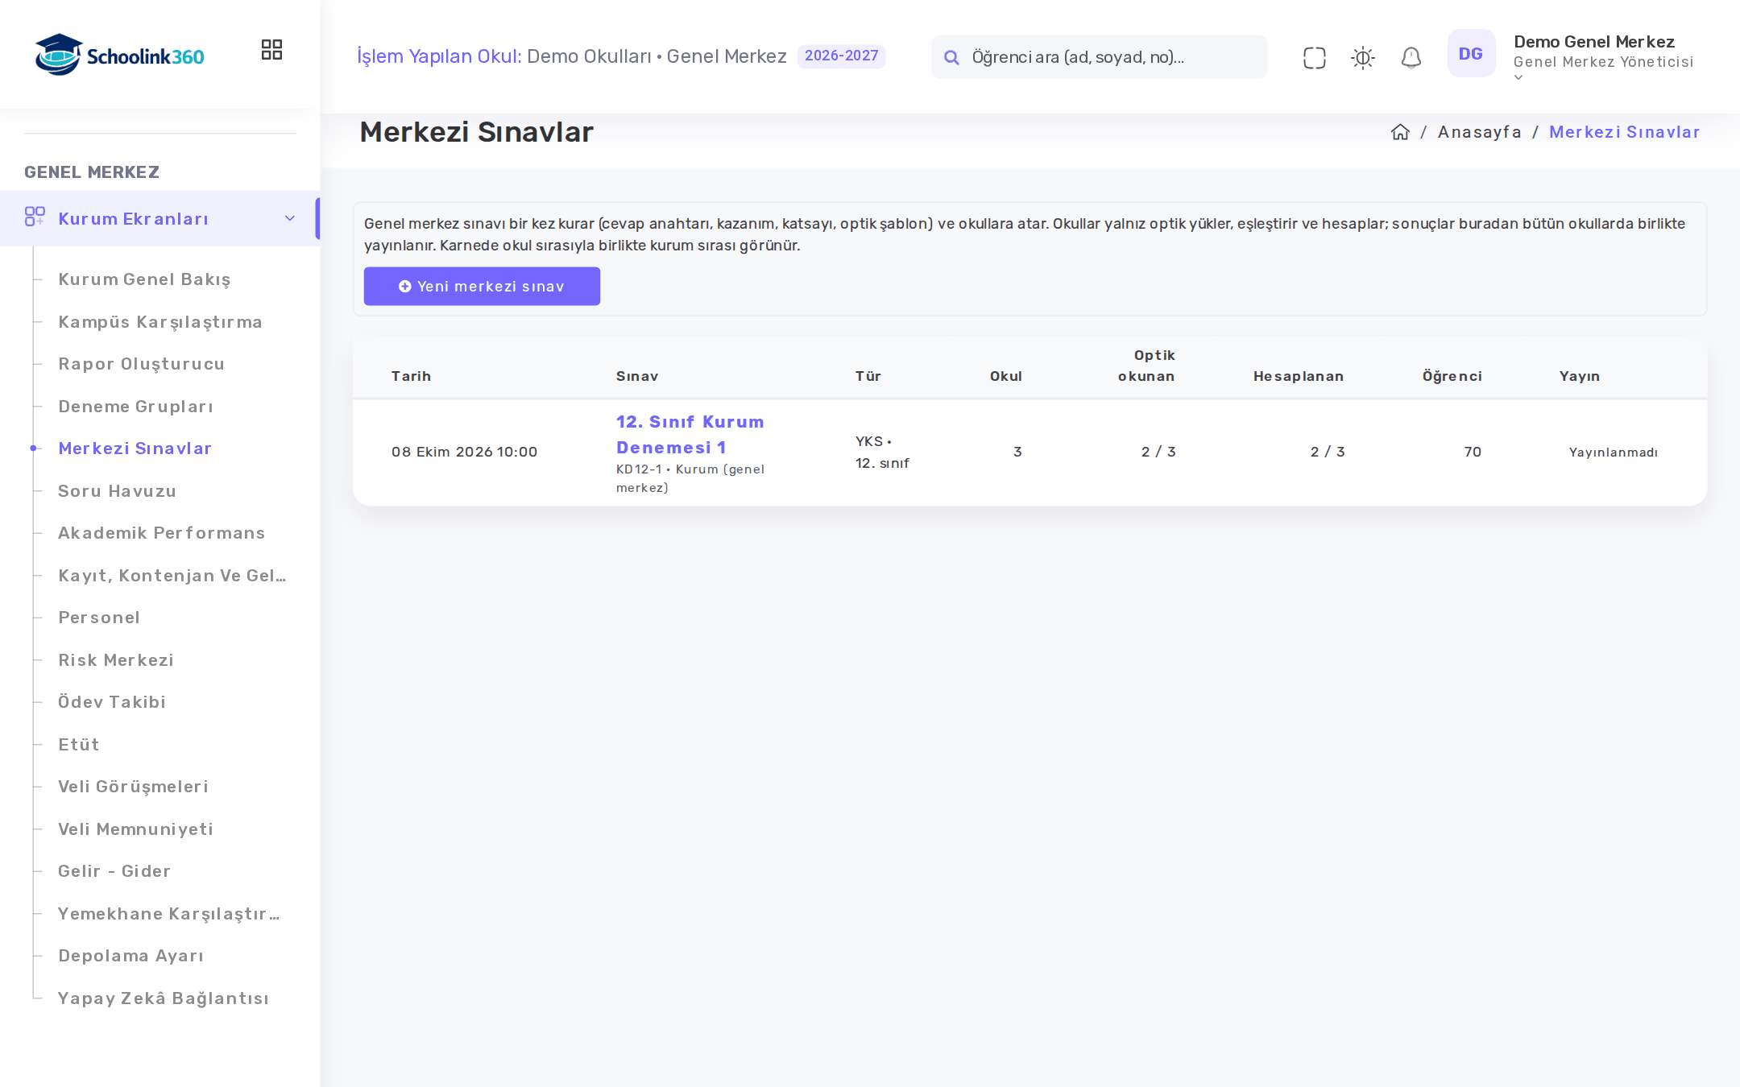
Task: Create Yeni merkezi sınav
Action: coord(482,286)
